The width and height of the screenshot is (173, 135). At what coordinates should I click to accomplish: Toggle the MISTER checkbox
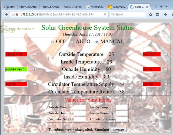click(x=34, y=84)
